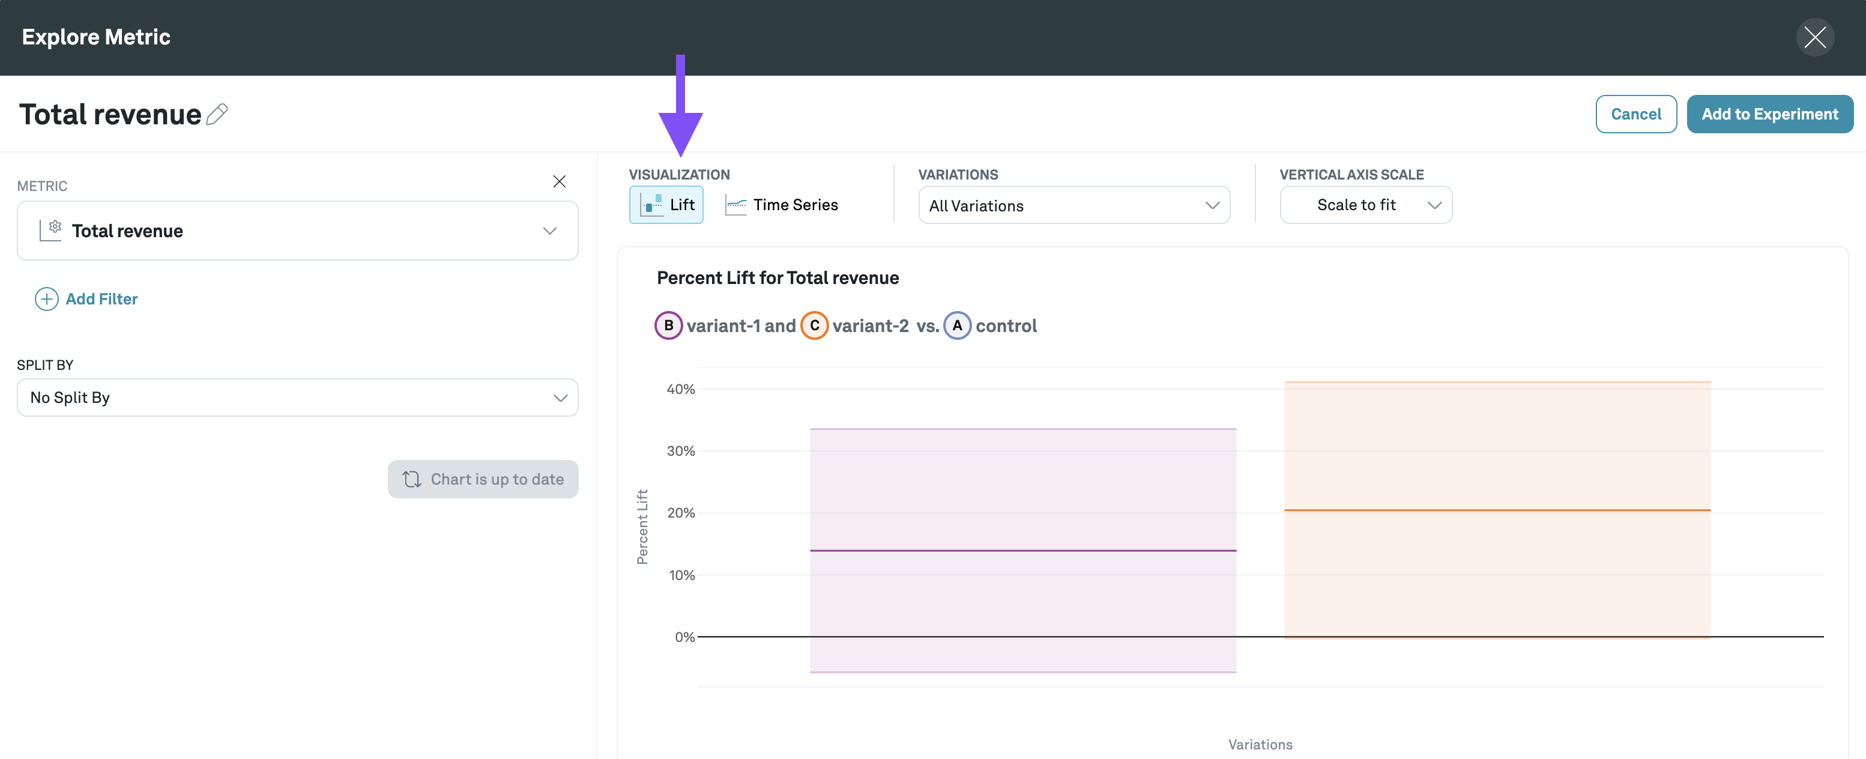Click the orange variant-2 lift bar
Viewport: 1866px width, 759px height.
coord(1497,510)
